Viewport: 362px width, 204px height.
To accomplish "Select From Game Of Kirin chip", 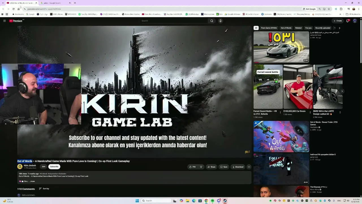I will 269,28.
